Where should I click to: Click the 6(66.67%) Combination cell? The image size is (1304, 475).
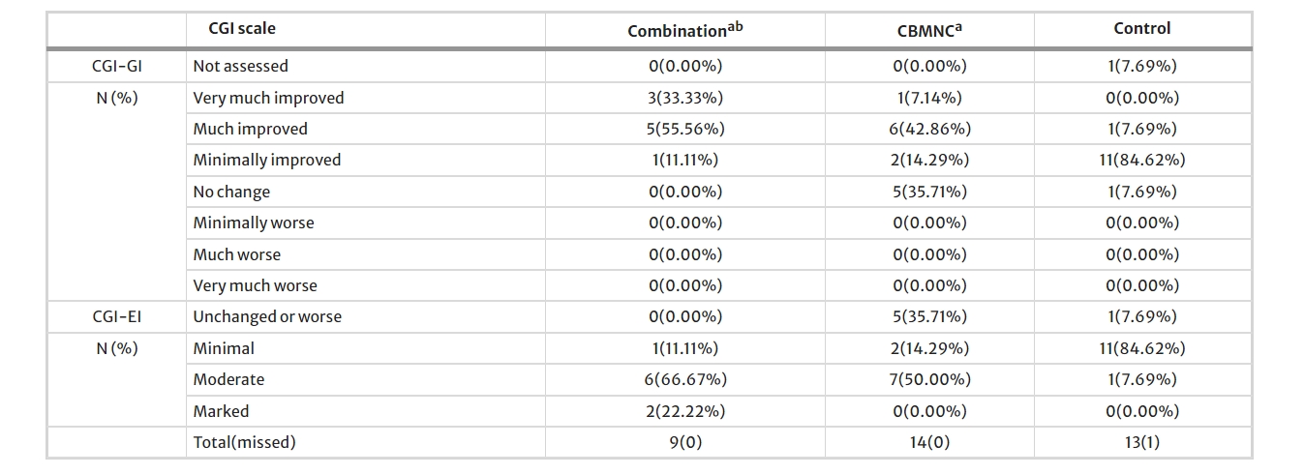point(685,379)
